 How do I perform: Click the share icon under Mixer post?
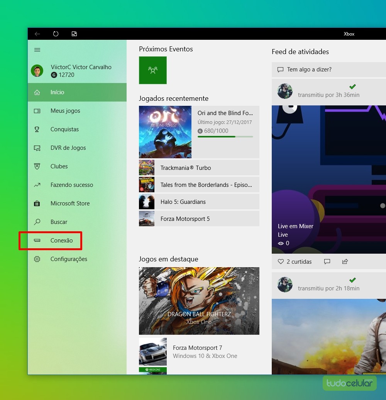point(345,262)
